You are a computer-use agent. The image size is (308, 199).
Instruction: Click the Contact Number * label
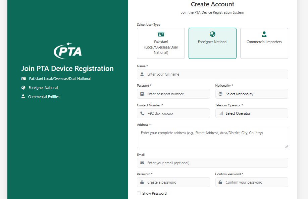[150, 105]
